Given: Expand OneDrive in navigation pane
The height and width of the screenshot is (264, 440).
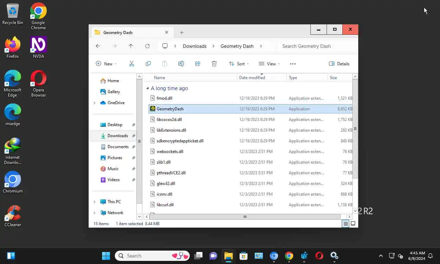Looking at the screenshot, I should (x=95, y=103).
